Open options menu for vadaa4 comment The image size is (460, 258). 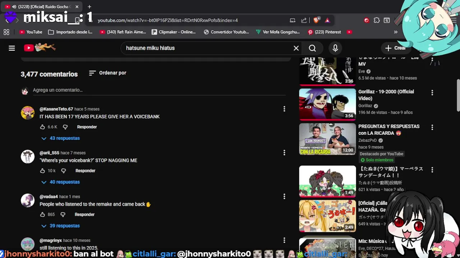coord(284,196)
